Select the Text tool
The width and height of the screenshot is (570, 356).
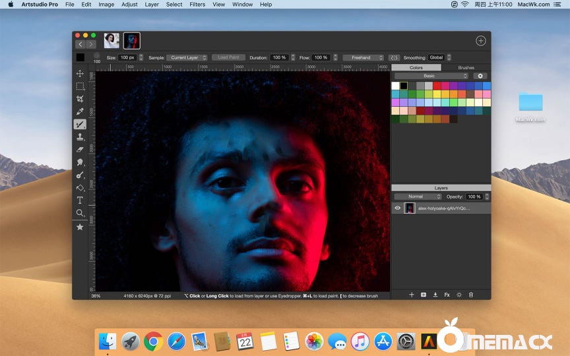pos(80,200)
